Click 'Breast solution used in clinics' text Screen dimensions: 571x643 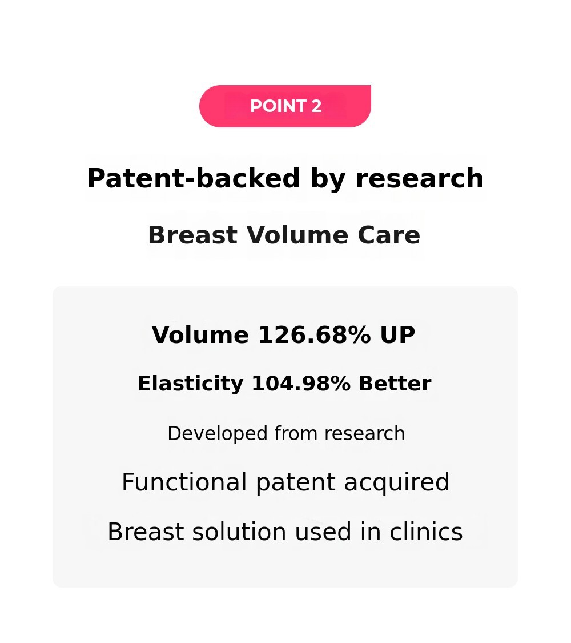click(x=285, y=532)
